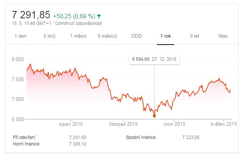
Task: Choose the DDD range tab
Action: [136, 36]
